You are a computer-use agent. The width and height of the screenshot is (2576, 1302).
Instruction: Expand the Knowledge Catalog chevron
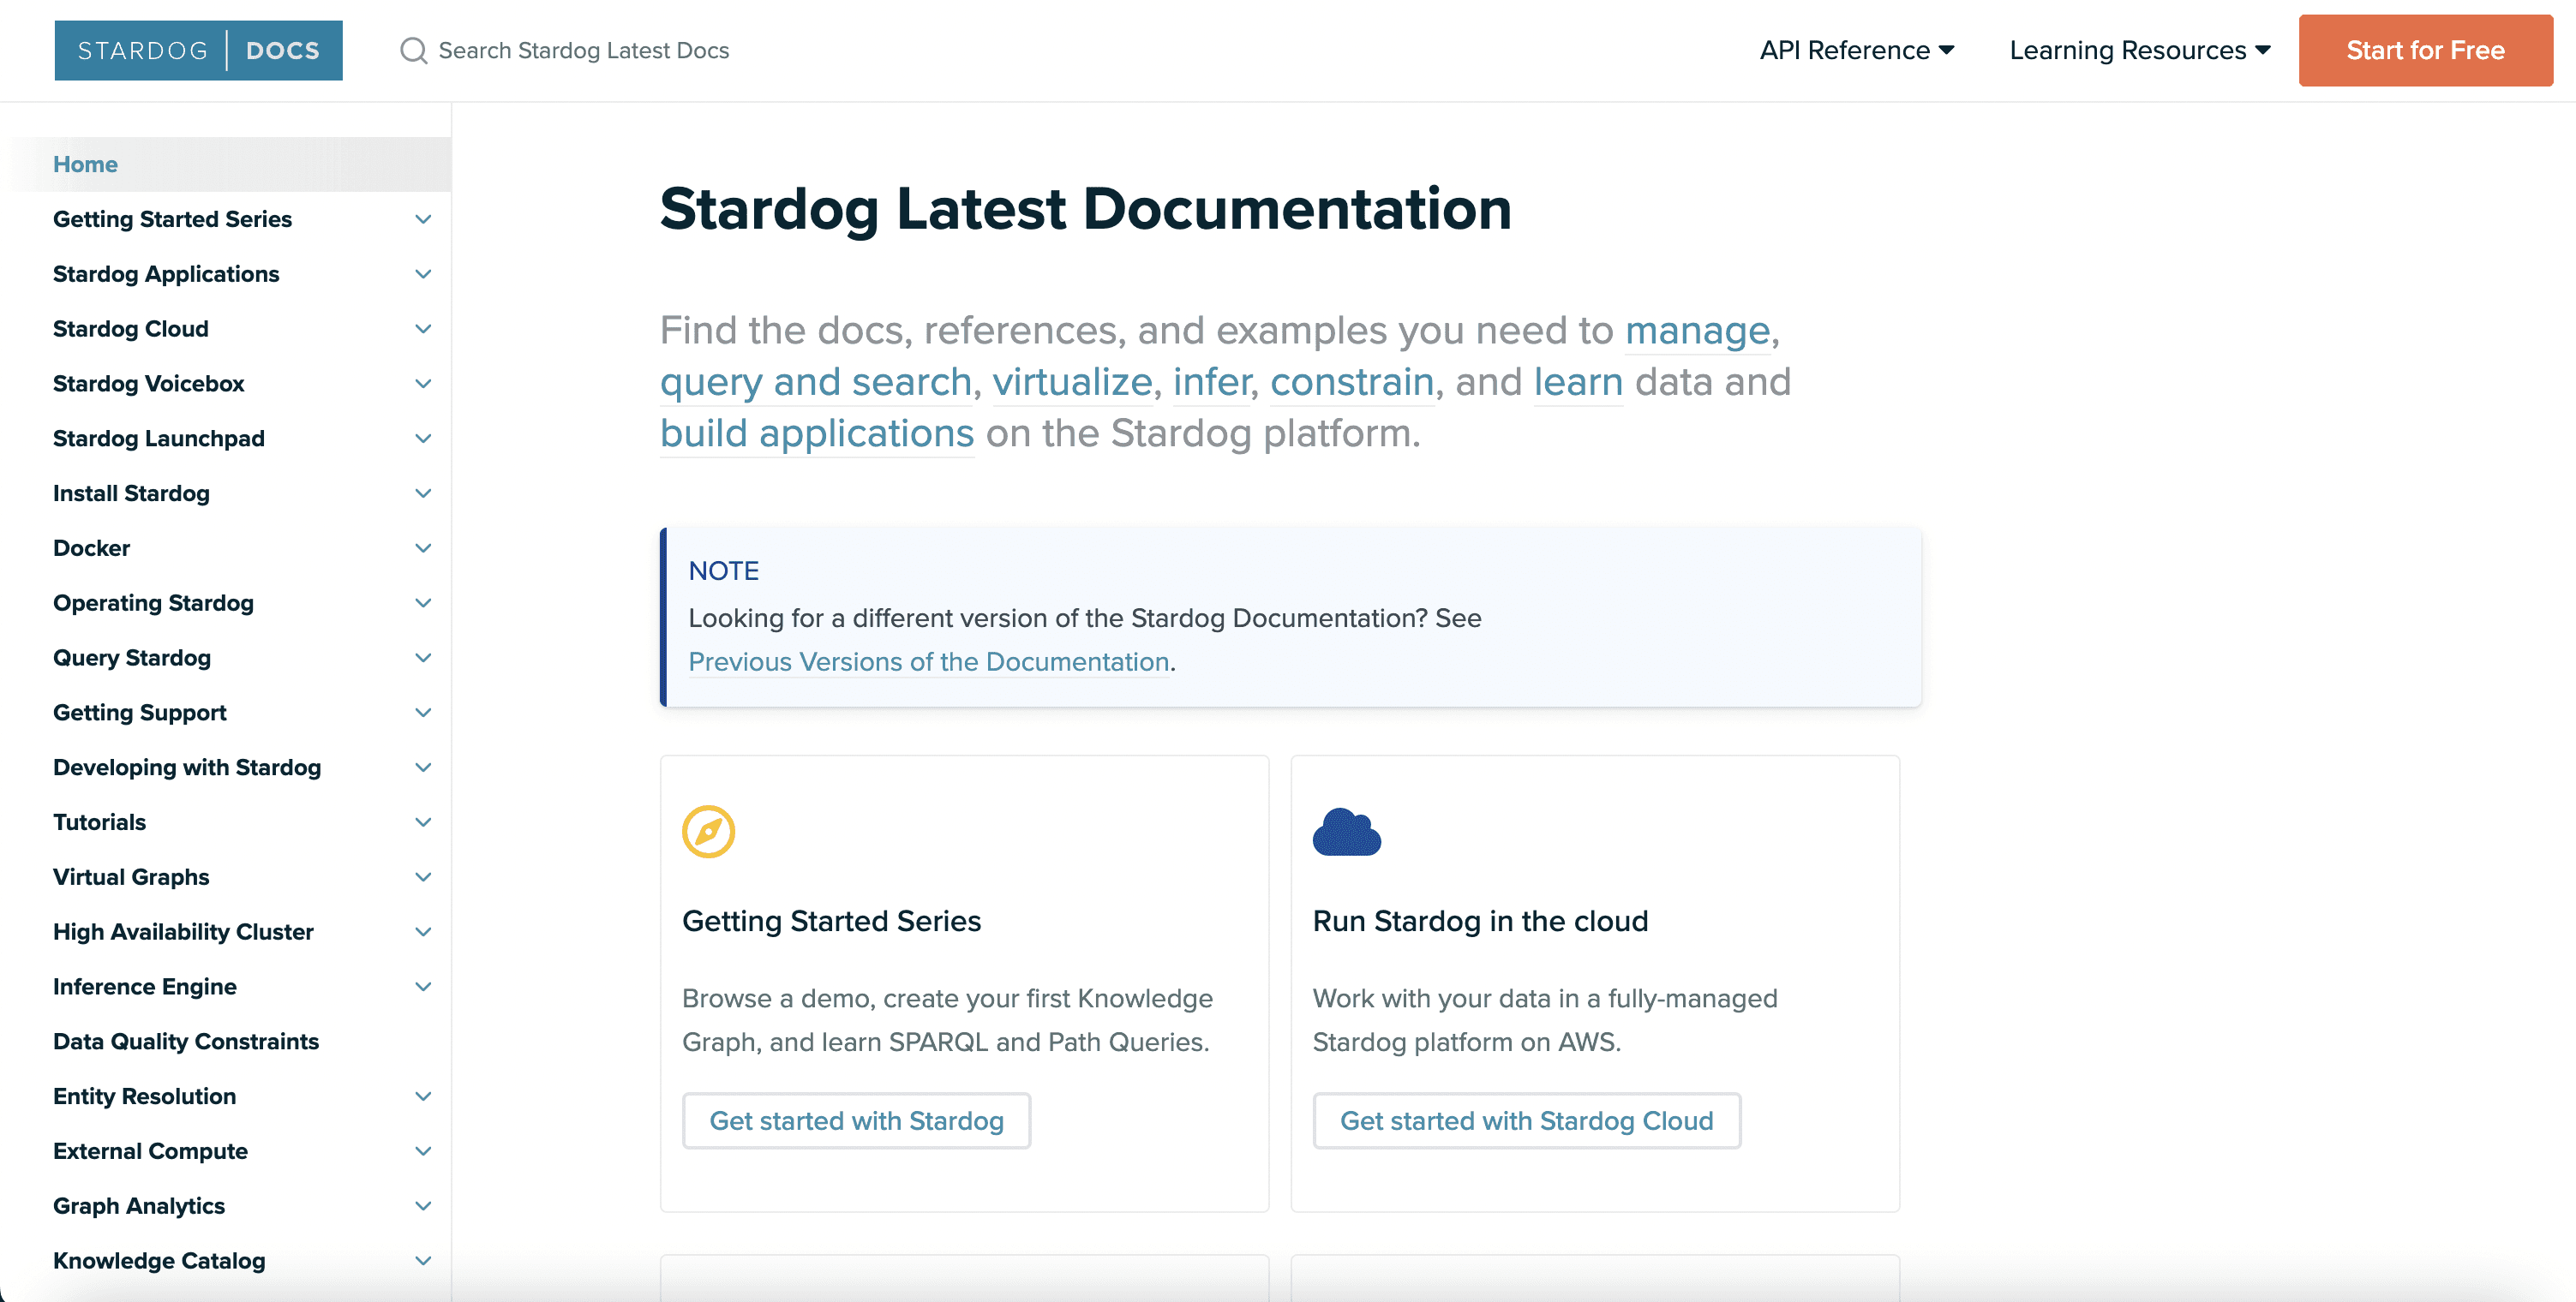423,1261
